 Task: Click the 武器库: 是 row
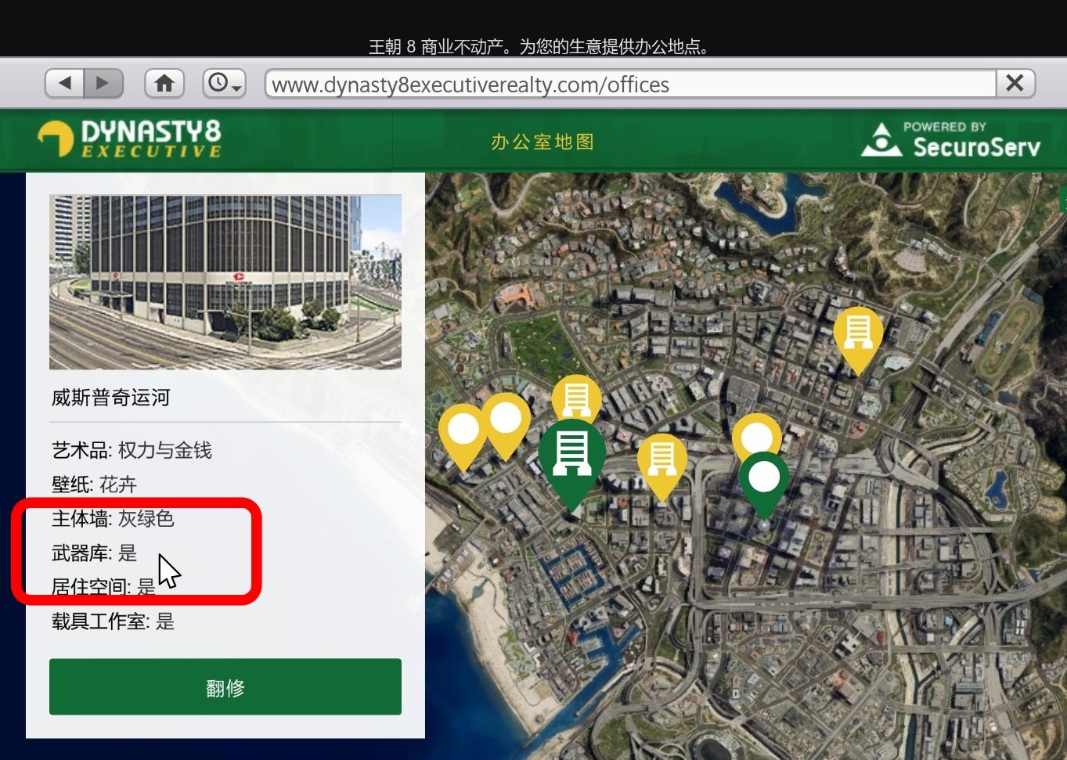(x=94, y=553)
